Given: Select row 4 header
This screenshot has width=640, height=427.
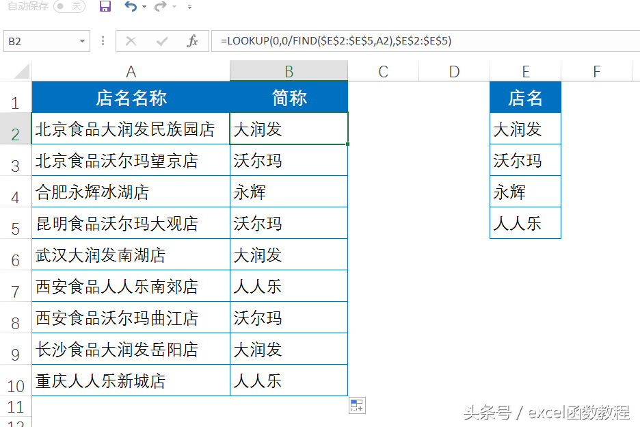Looking at the screenshot, I should tap(16, 192).
